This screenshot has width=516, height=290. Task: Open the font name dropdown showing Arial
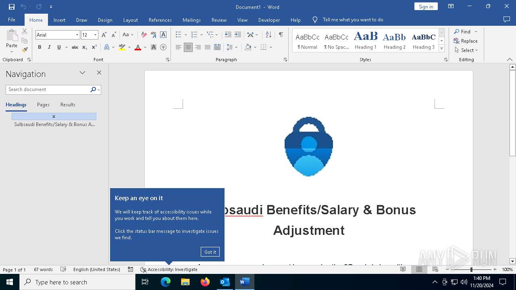pyautogui.click(x=77, y=35)
